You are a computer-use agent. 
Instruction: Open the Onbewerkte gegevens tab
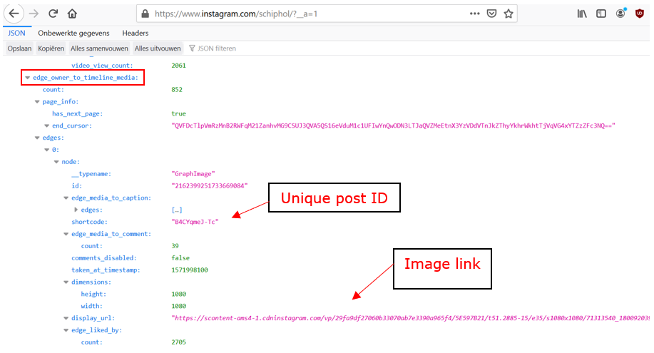[x=74, y=33]
